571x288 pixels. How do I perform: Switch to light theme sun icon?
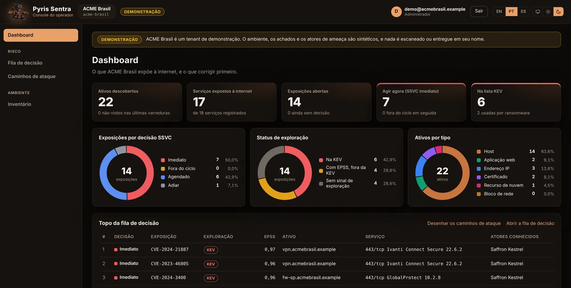point(548,12)
